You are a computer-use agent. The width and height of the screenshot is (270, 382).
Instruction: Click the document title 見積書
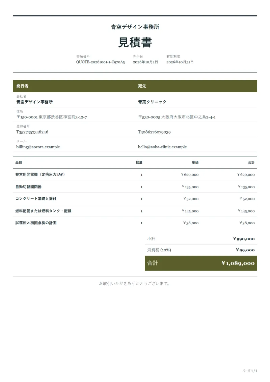coord(135,43)
